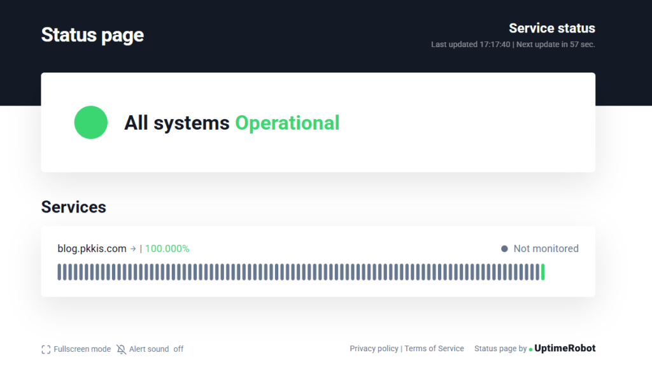Click the grey dot beside Not monitored
Viewport: 652px width, 390px height.
504,249
